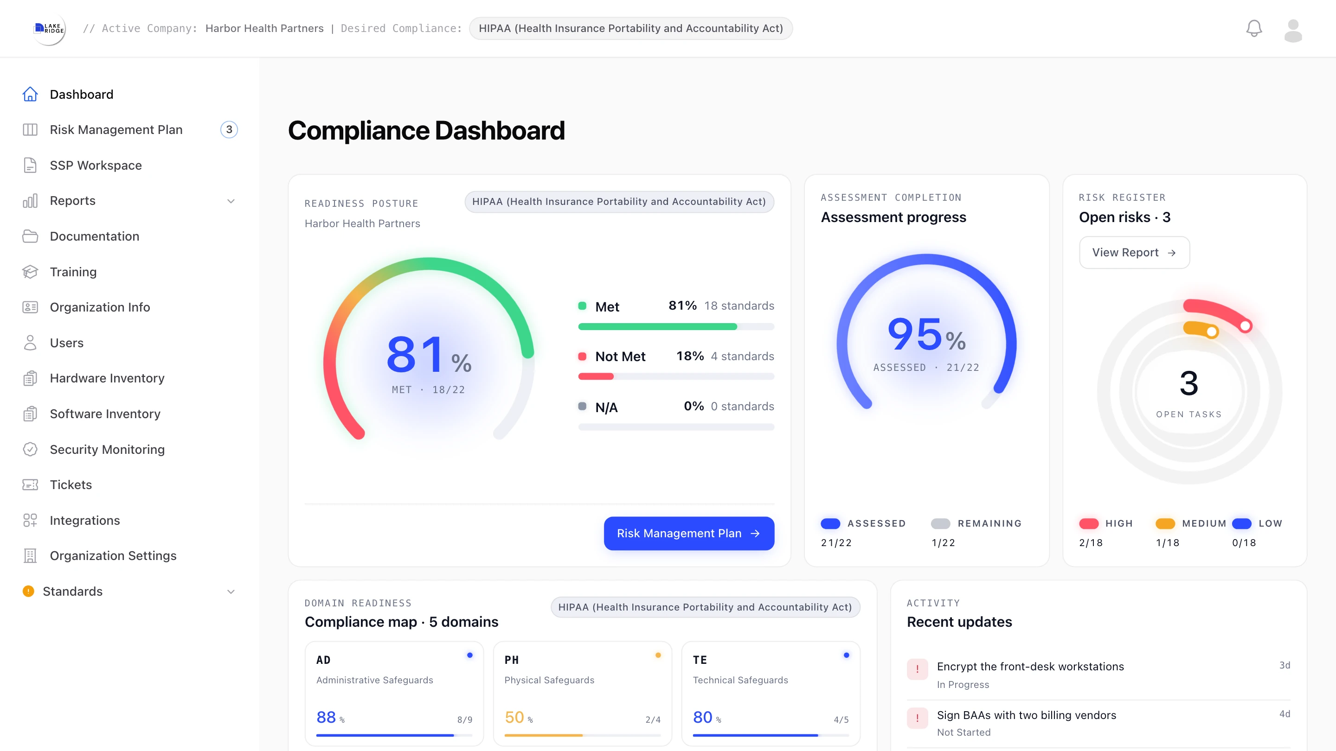Click the View Report button

point(1134,252)
